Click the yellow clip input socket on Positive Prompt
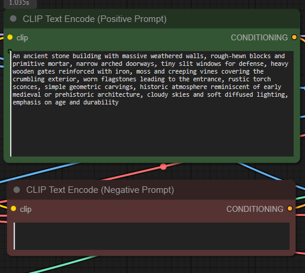This screenshot has height=273, width=305. pos(10,37)
